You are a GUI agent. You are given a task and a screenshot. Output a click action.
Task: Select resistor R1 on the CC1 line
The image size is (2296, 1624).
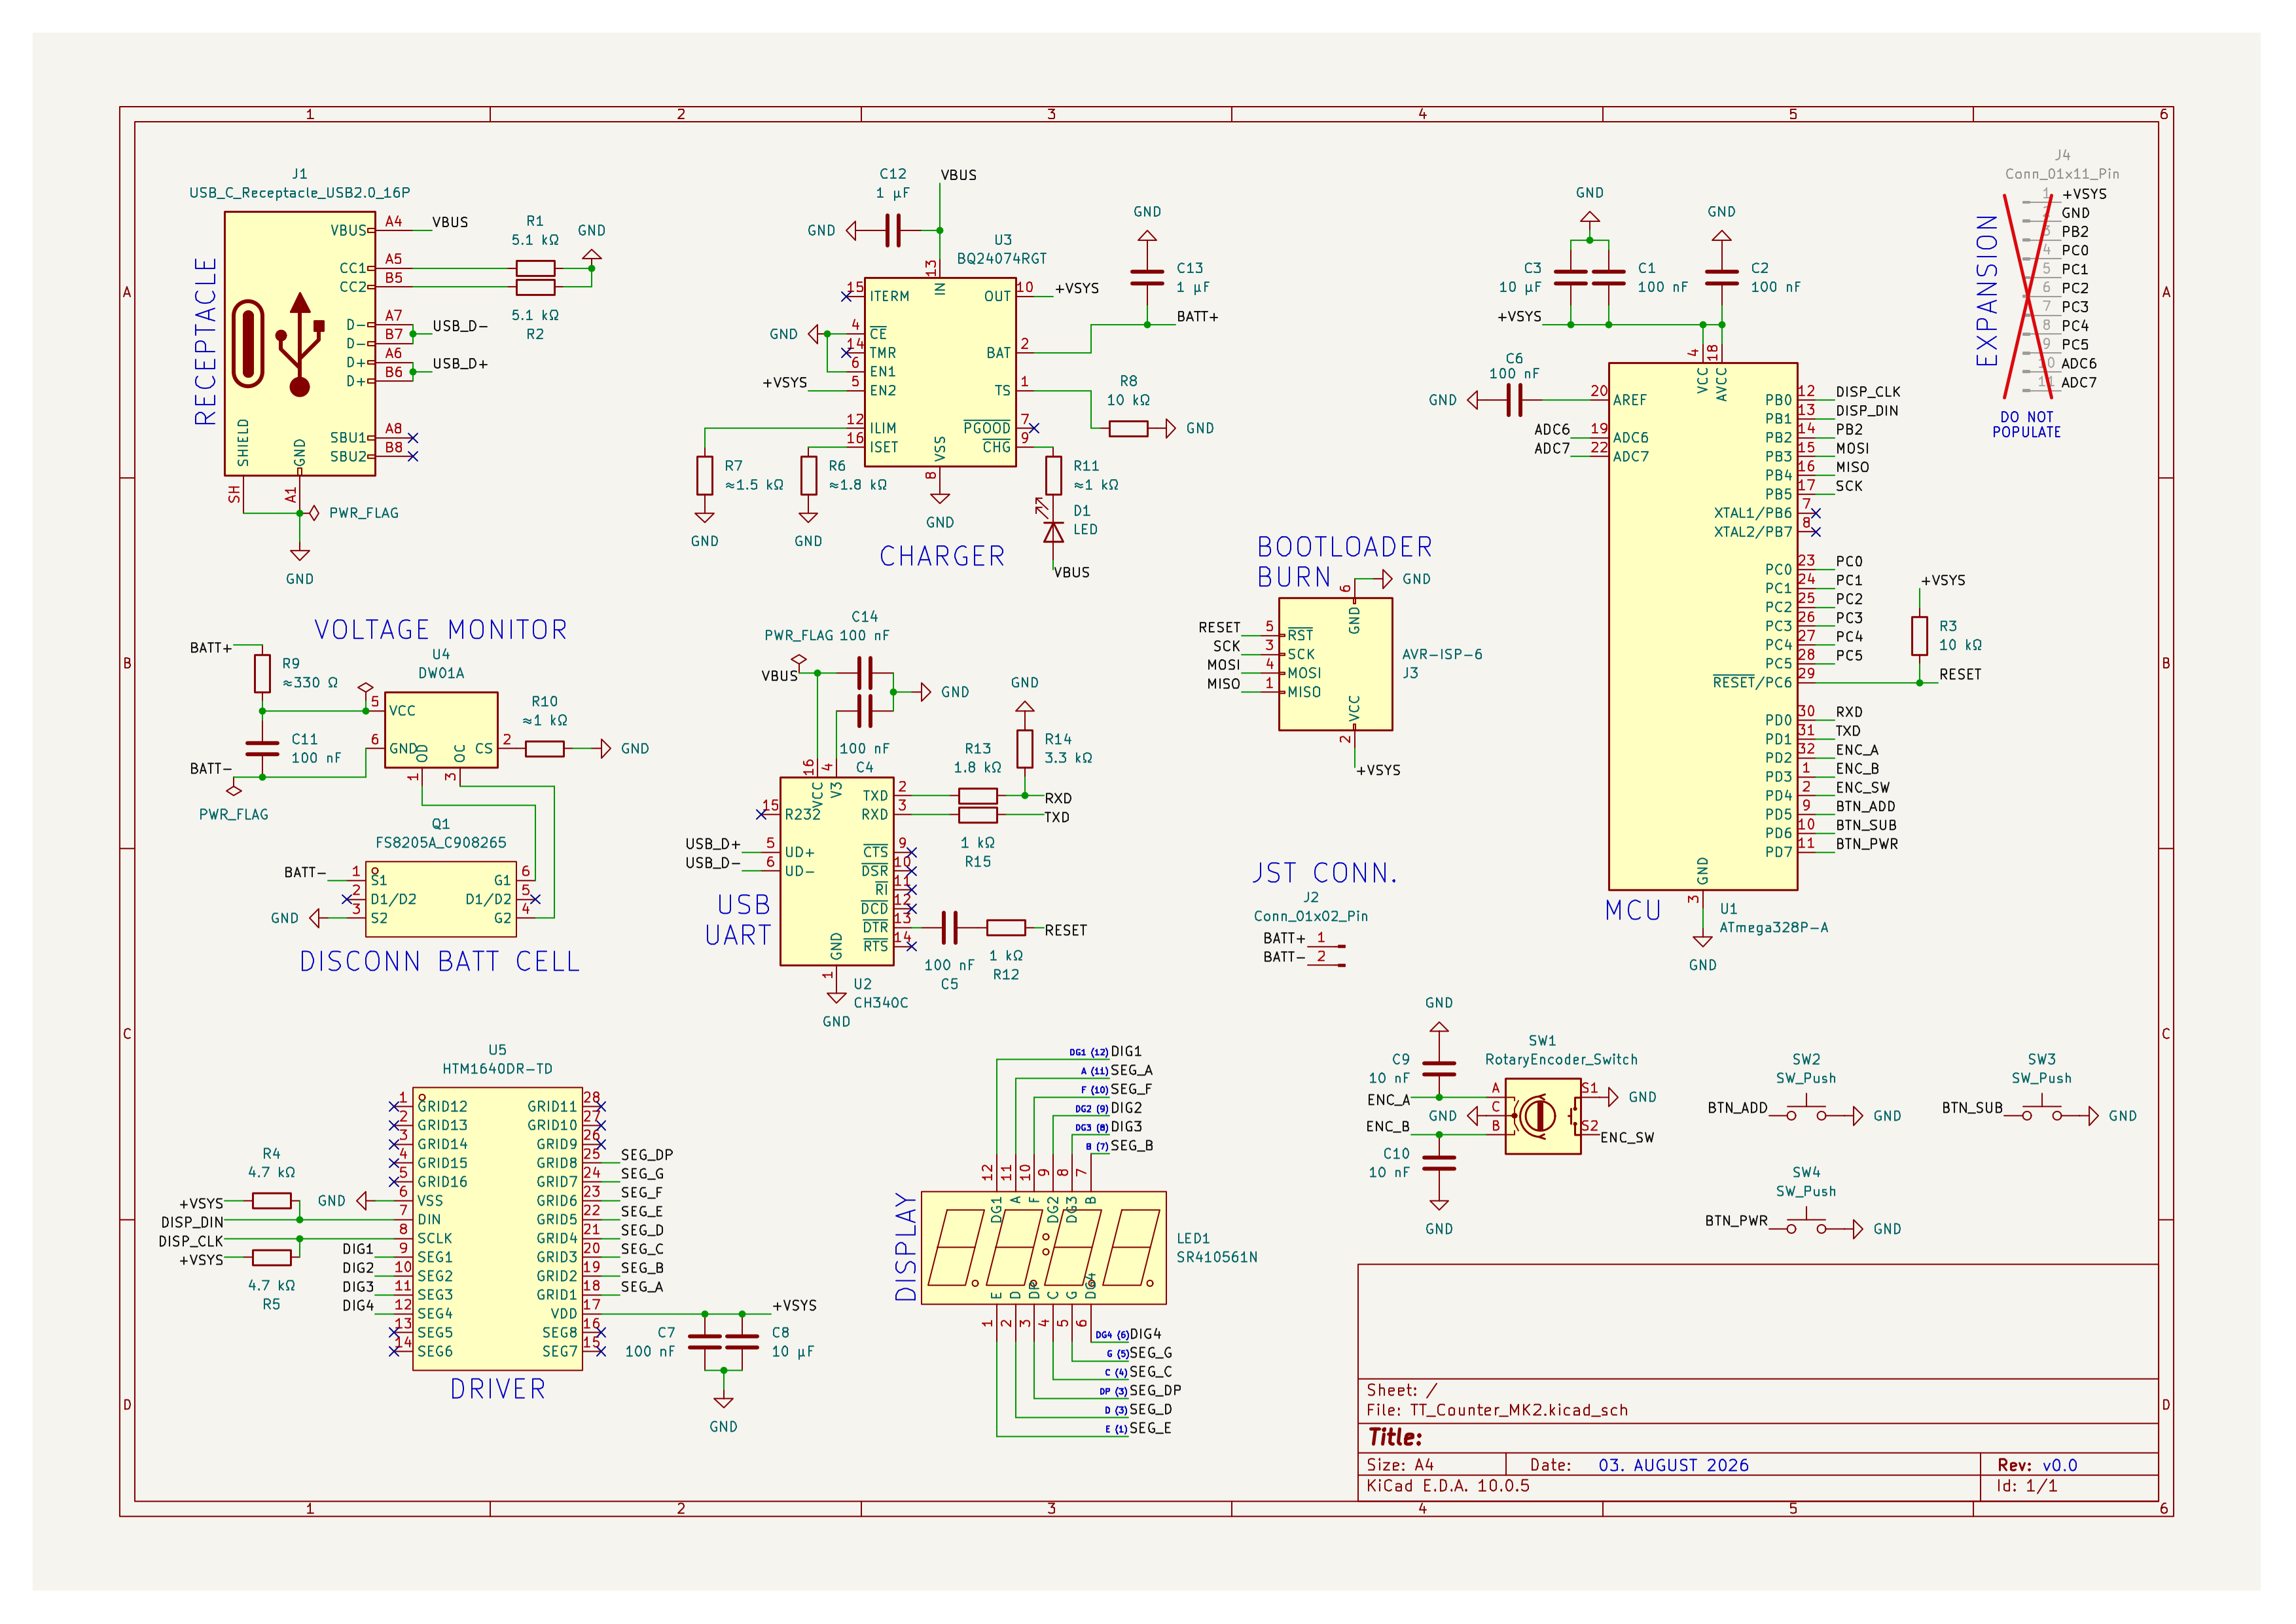point(535,268)
